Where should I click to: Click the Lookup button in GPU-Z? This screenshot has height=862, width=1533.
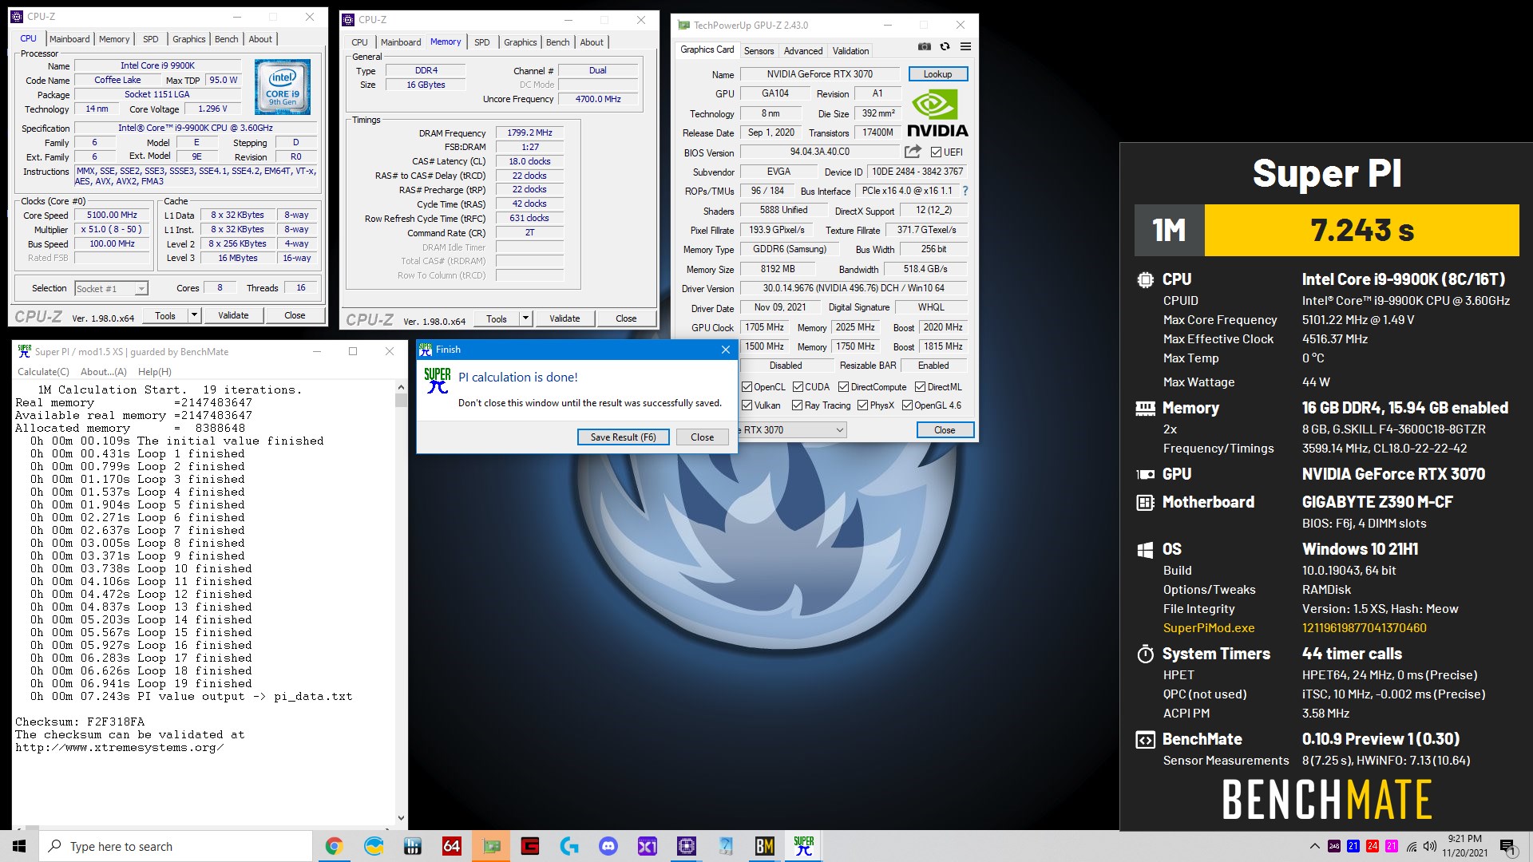[937, 74]
